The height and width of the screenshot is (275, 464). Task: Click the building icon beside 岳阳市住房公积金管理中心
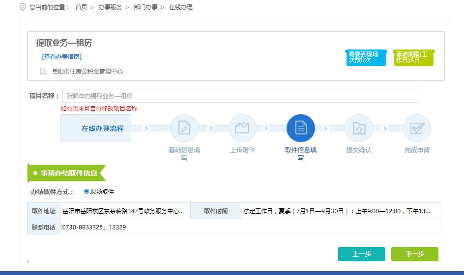(44, 71)
